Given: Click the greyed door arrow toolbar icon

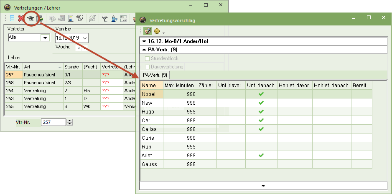Looking at the screenshot, I should coord(61,18).
